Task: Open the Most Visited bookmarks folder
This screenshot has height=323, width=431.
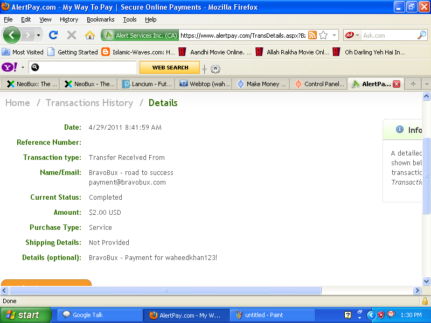Action: coord(23,52)
